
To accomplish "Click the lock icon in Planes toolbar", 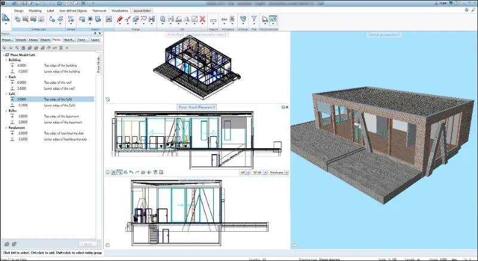I will pyautogui.click(x=23, y=48).
